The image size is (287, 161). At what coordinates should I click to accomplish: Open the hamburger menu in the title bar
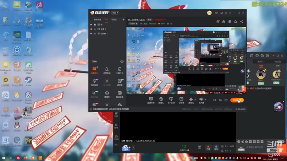pos(230,13)
